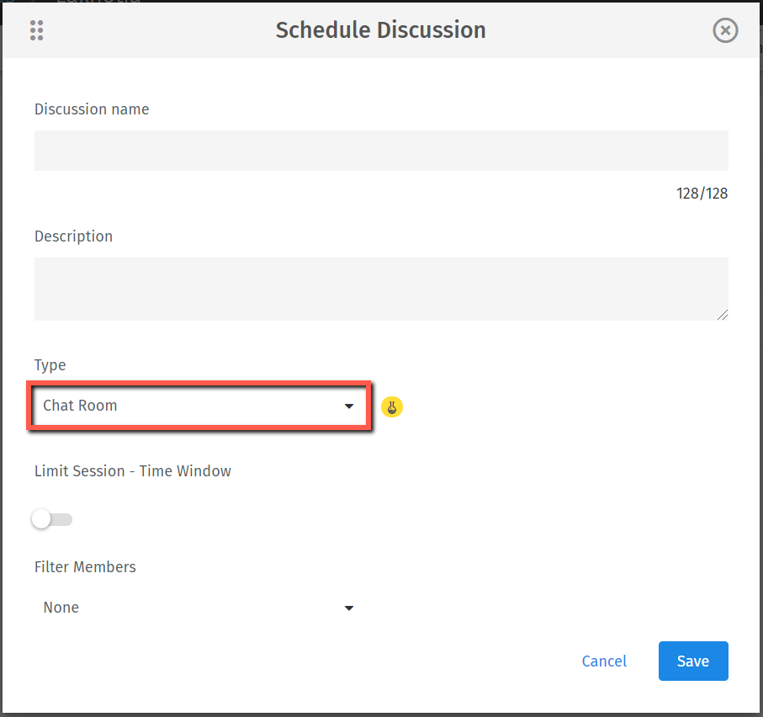Click the Discussion name label
763x717 pixels.
pyautogui.click(x=92, y=109)
